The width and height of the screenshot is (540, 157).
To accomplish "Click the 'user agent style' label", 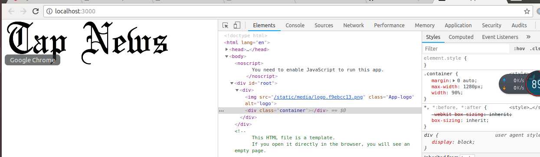I will [517, 135].
